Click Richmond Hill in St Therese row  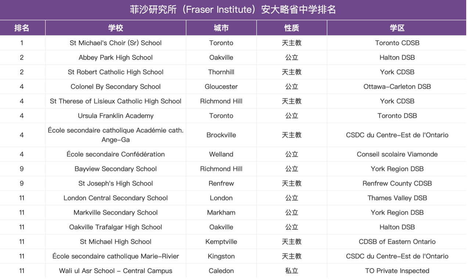tap(221, 101)
